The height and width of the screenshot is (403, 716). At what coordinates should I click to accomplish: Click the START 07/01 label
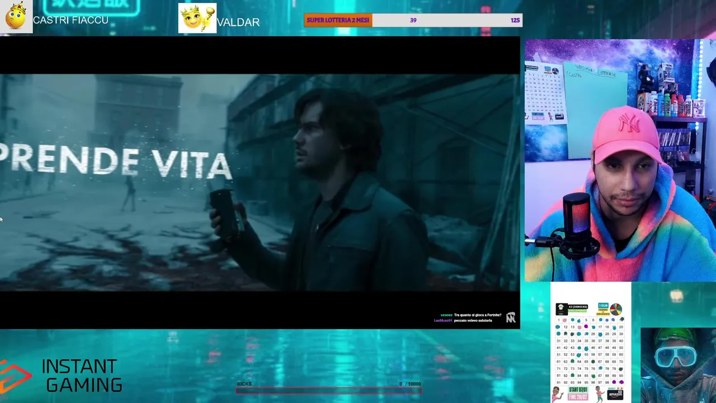click(x=578, y=390)
